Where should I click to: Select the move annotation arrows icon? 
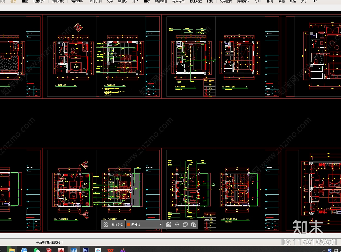tap(177, 224)
